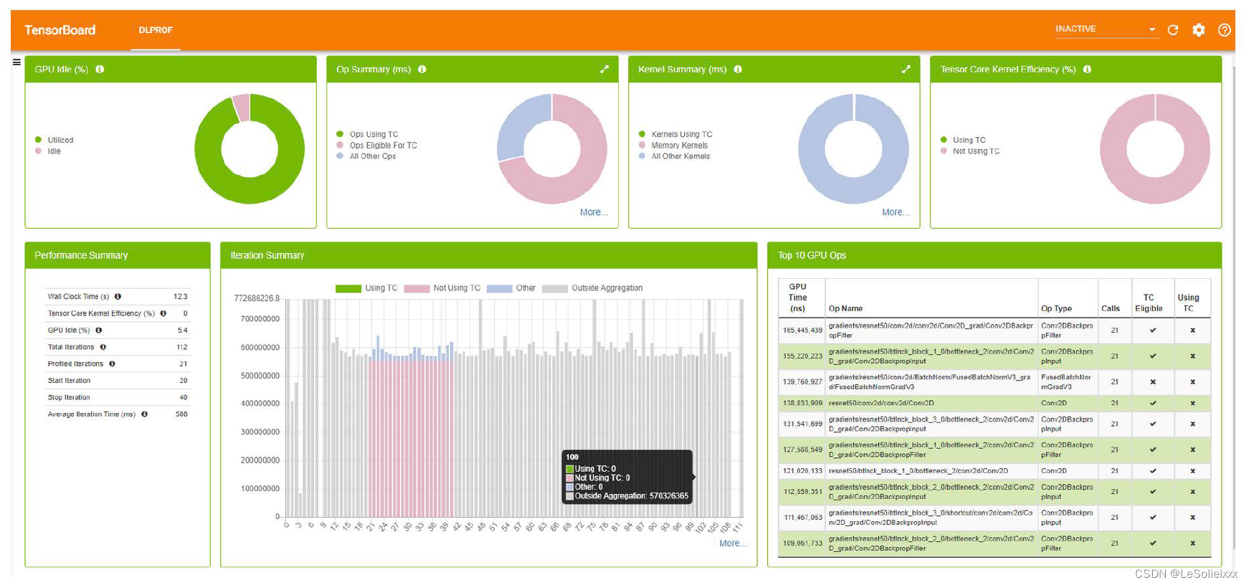The height and width of the screenshot is (585, 1249).
Task: Click the Start Iteration row
Action: [x=118, y=381]
